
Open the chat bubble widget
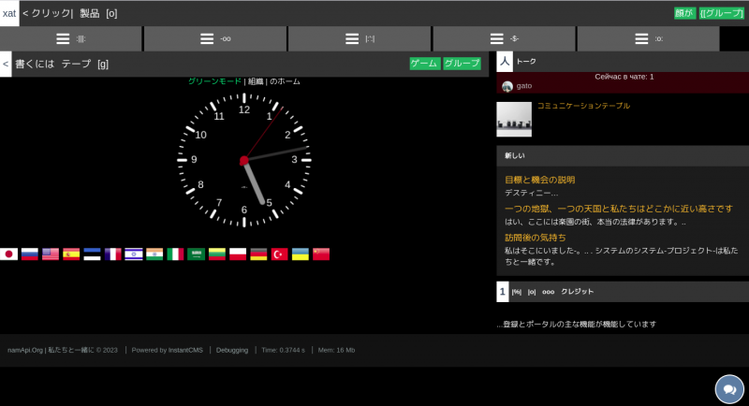[x=729, y=389]
